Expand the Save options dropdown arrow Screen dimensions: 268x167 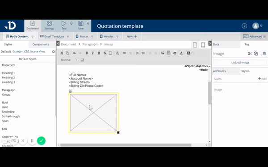88,24
